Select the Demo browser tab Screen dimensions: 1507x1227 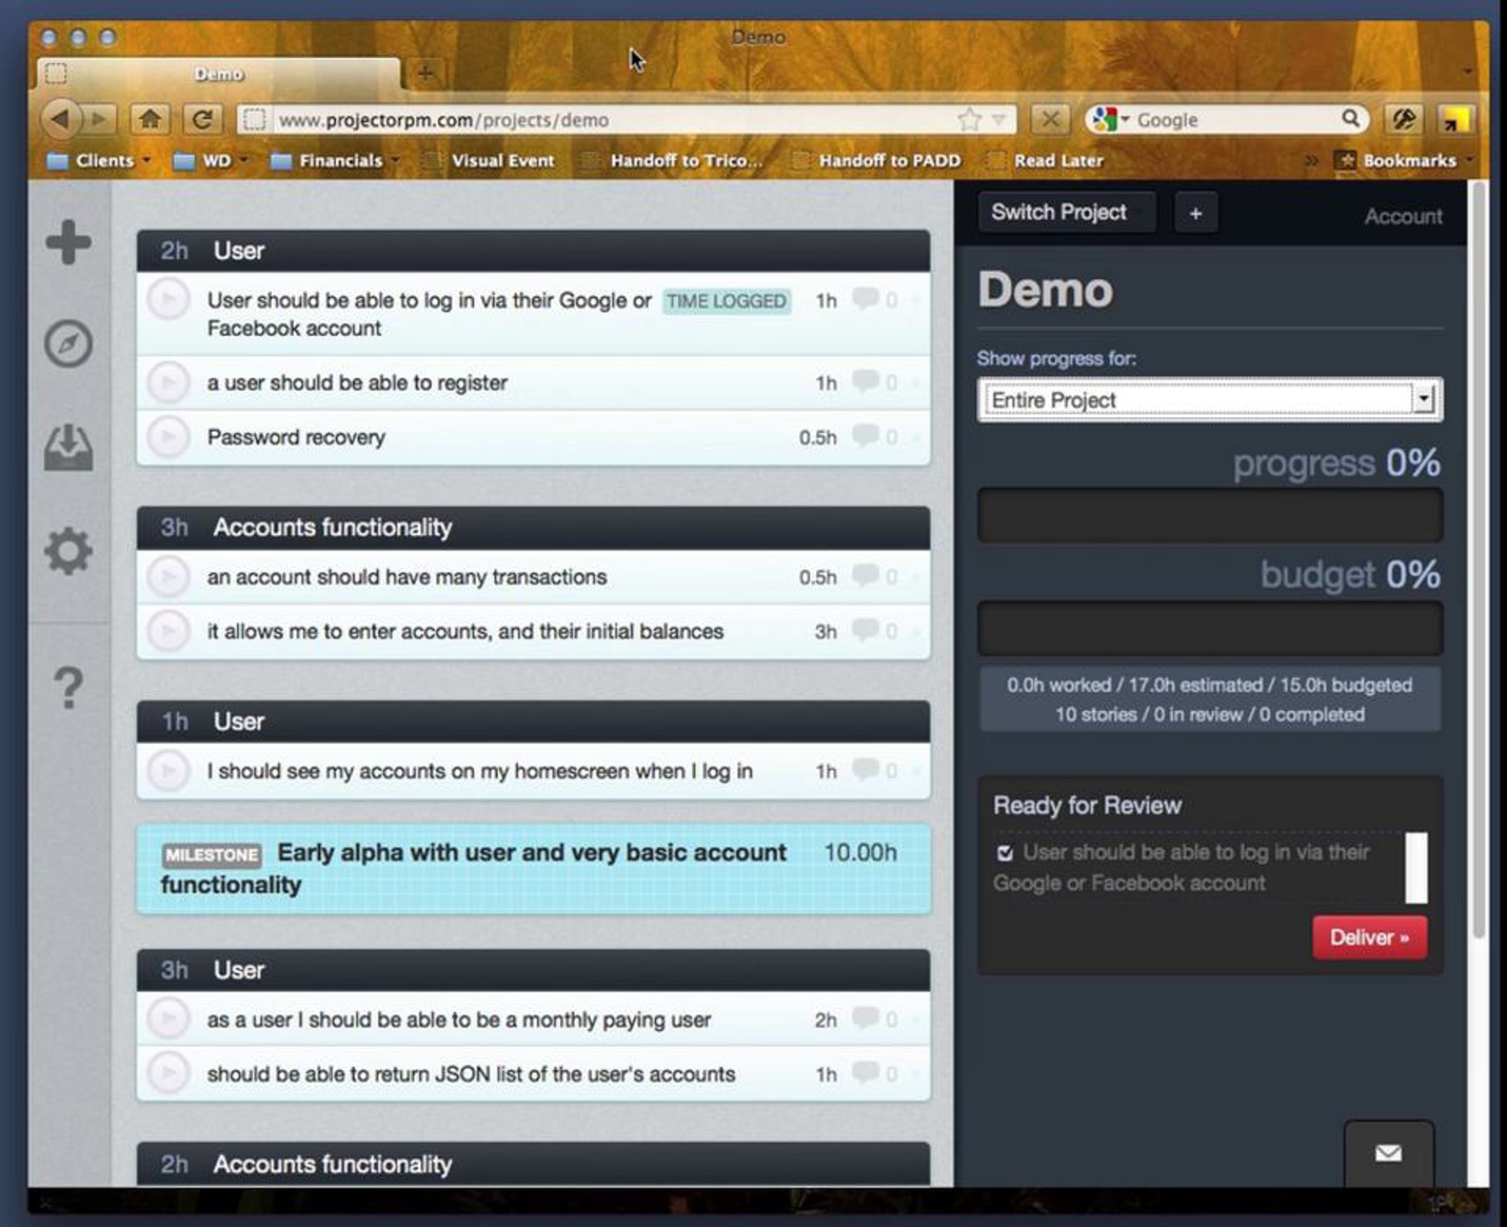(x=219, y=73)
